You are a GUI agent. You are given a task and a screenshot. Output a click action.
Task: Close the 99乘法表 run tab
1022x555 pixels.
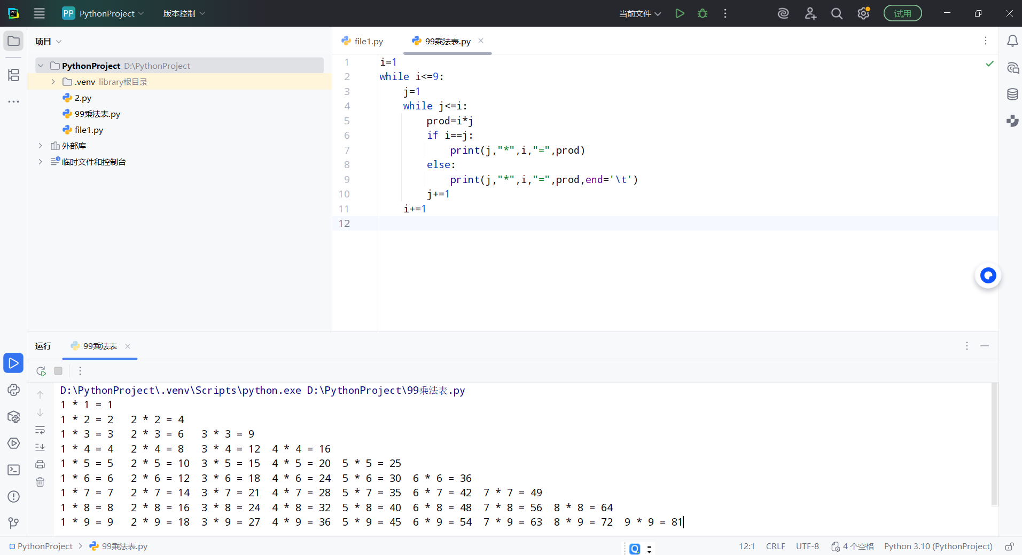(128, 346)
